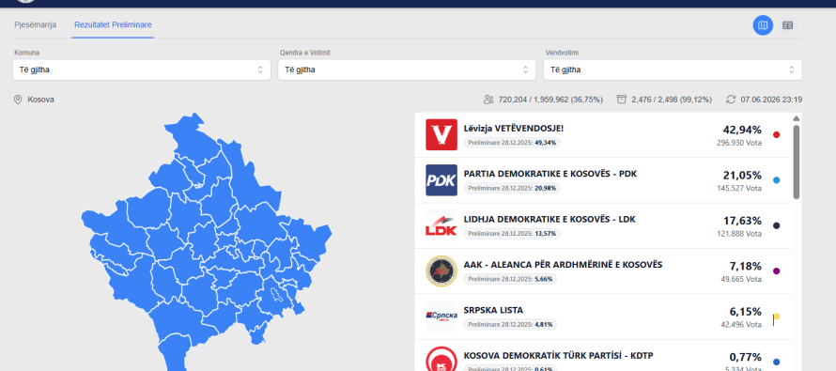The image size is (836, 371).
Task: Click the AAK party emblem
Action: tap(441, 271)
